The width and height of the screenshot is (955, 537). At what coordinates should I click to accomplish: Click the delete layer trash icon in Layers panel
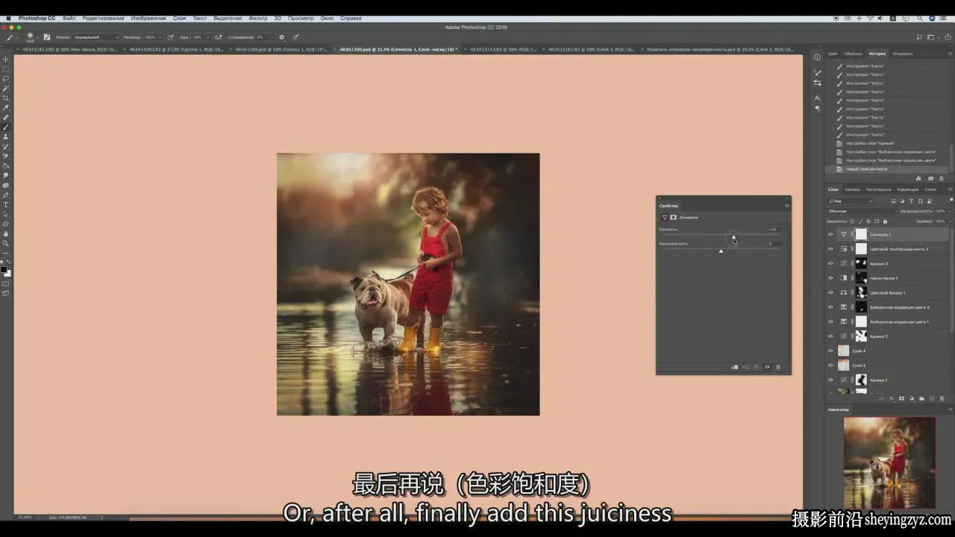(942, 398)
